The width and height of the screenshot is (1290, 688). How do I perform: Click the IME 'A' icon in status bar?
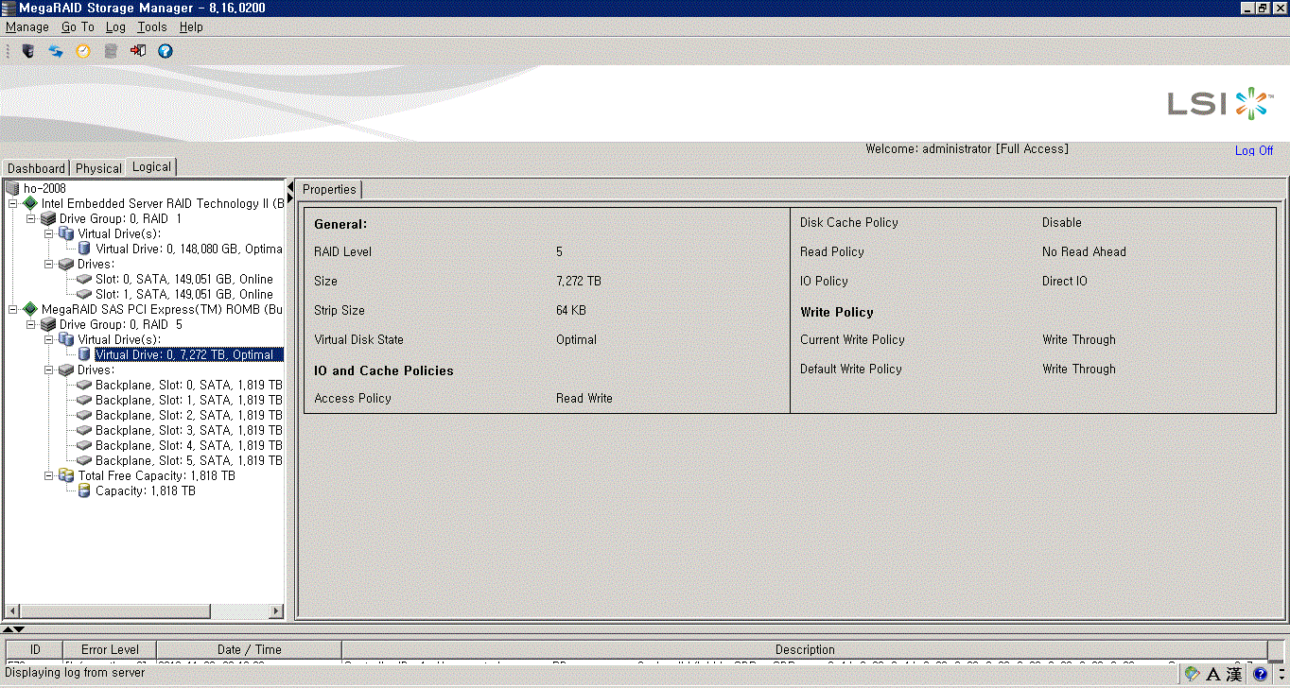click(x=1212, y=674)
